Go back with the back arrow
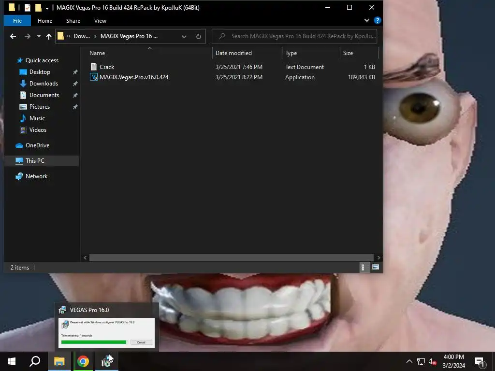 pyautogui.click(x=13, y=36)
